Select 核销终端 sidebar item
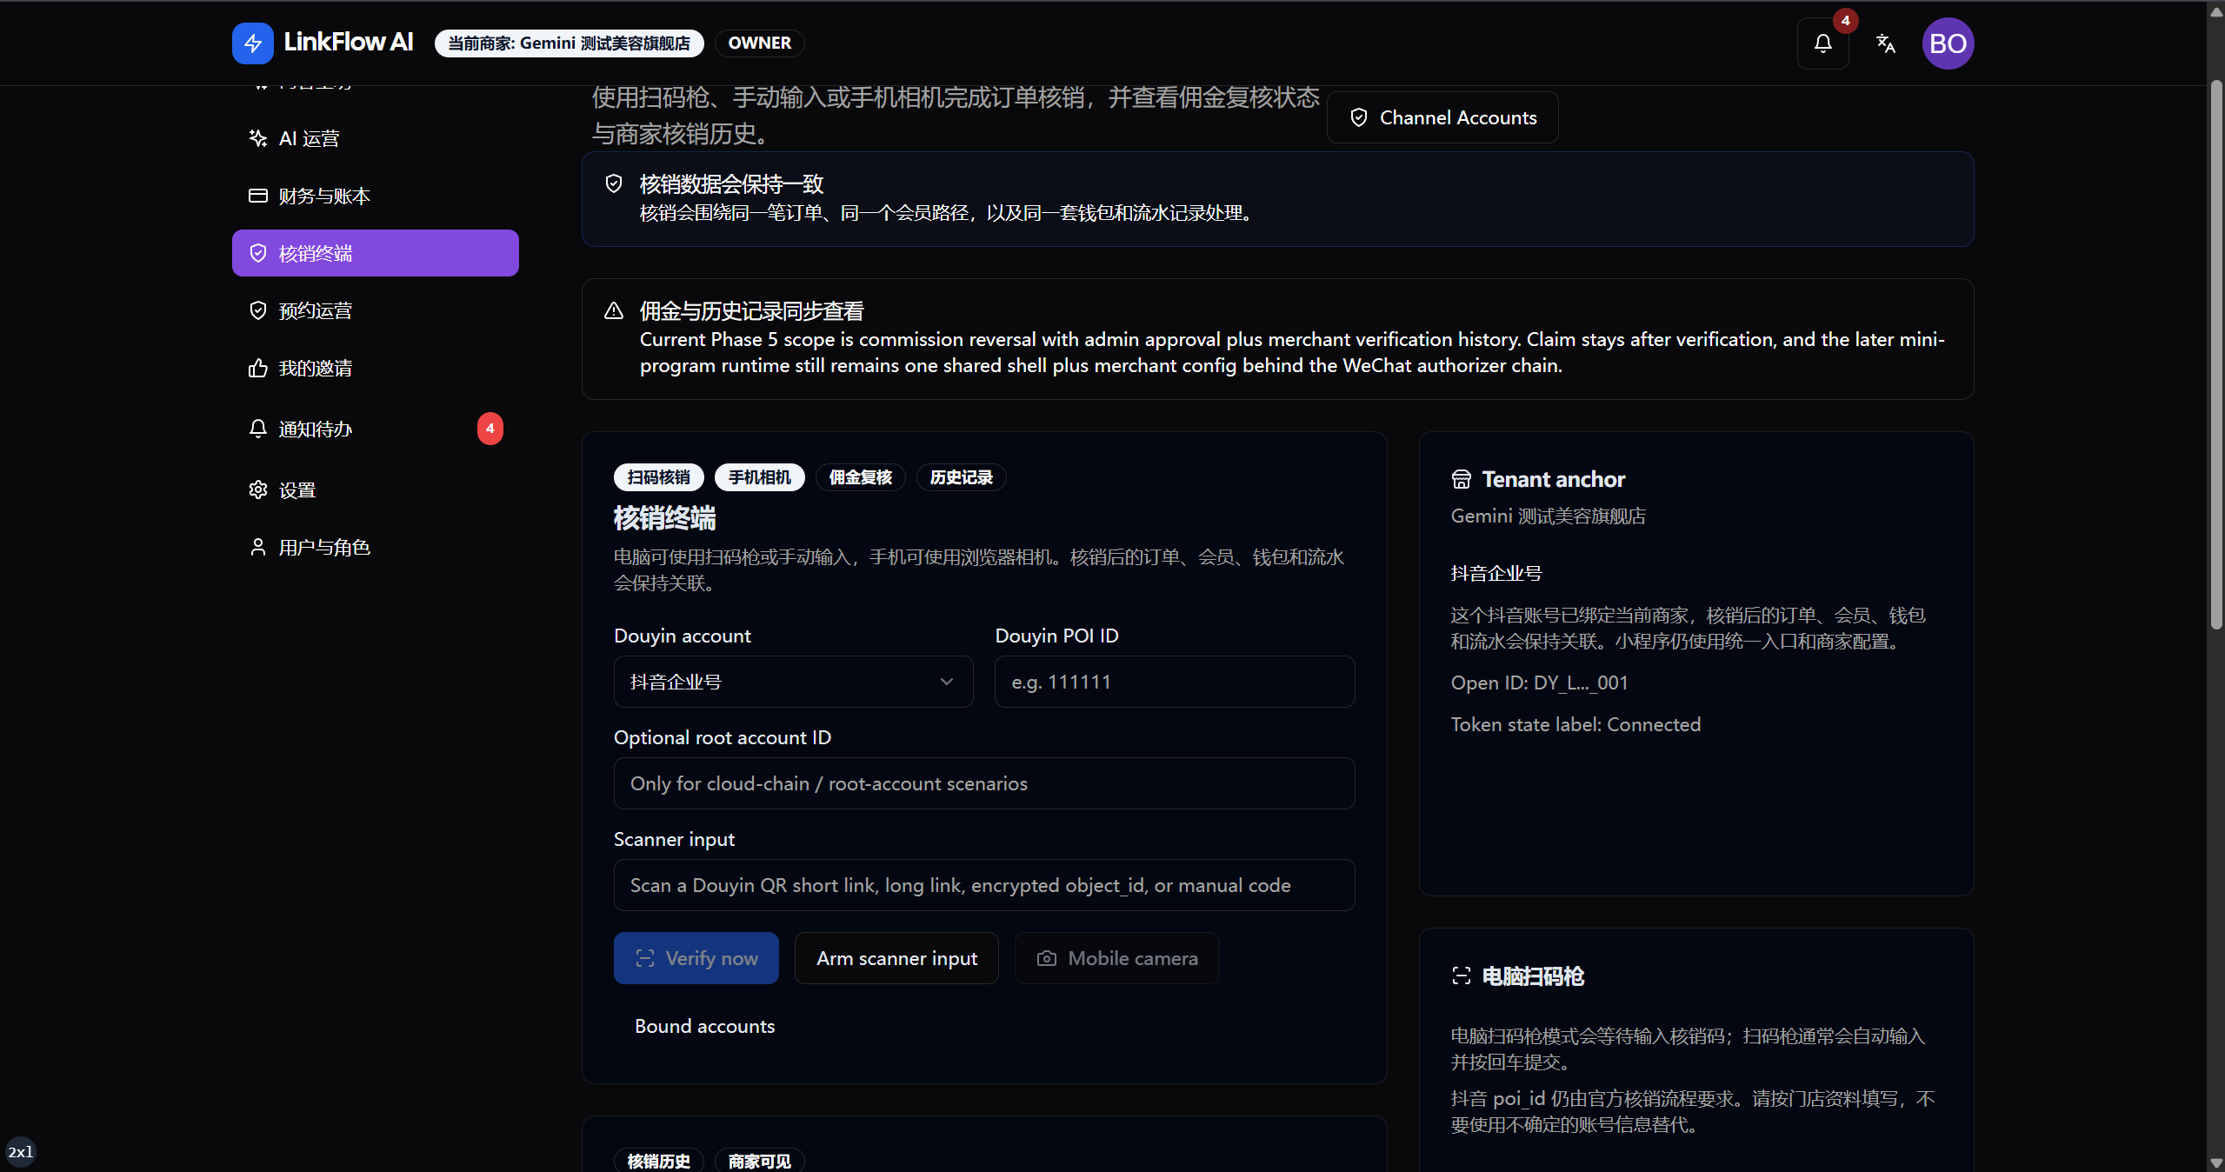2225x1172 pixels. [x=376, y=253]
